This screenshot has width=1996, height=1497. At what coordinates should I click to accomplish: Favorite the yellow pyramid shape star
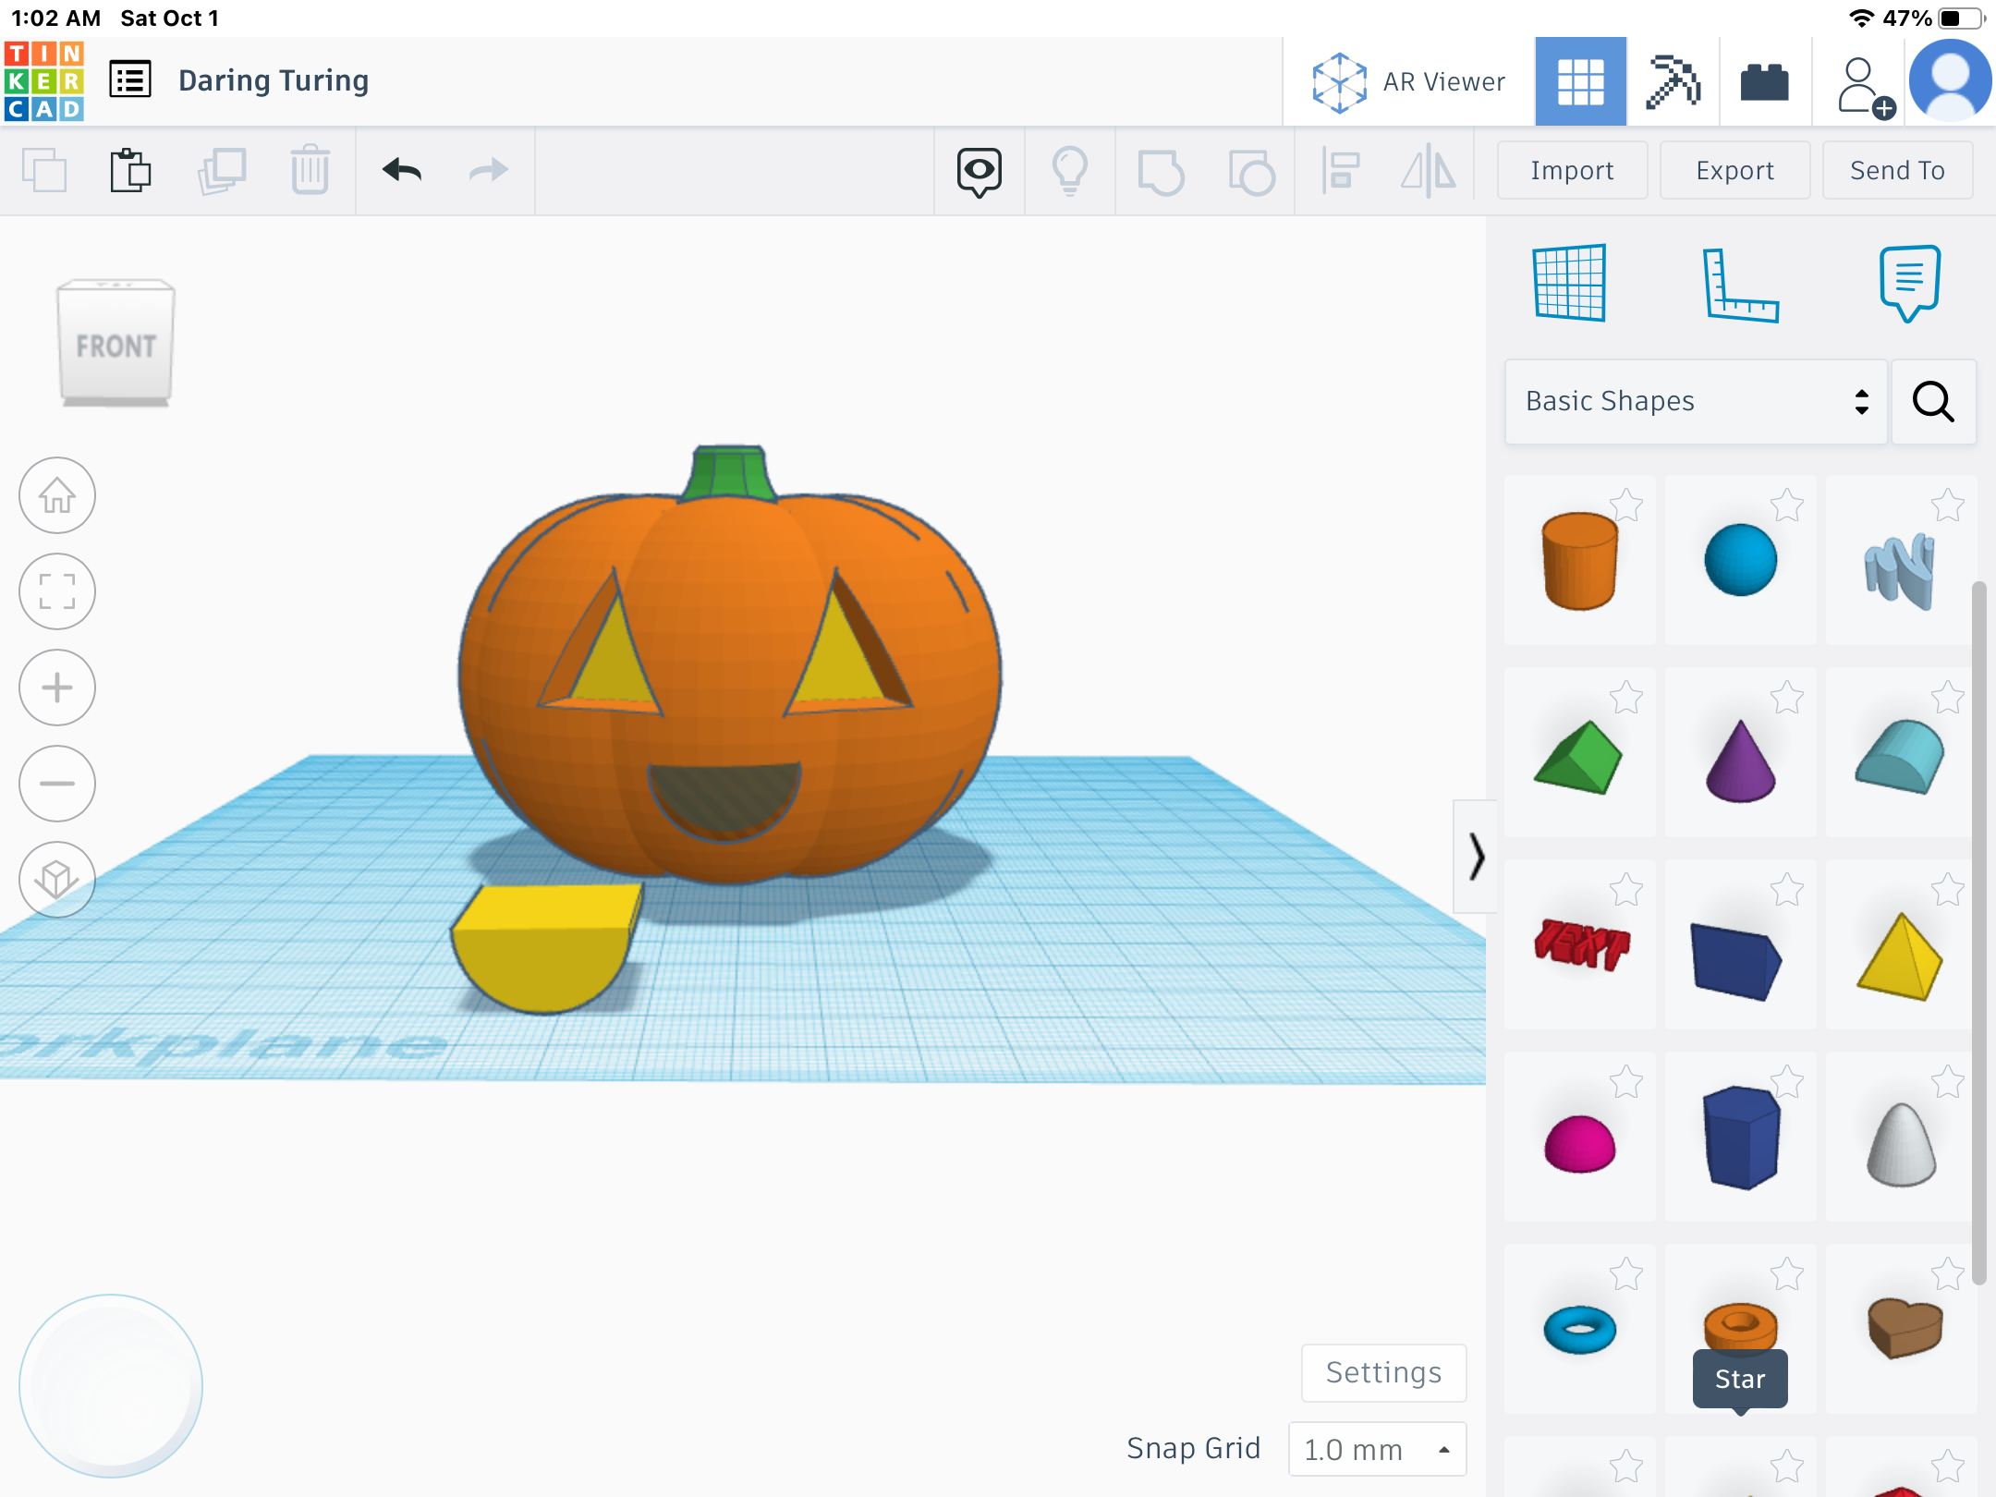[1948, 889]
